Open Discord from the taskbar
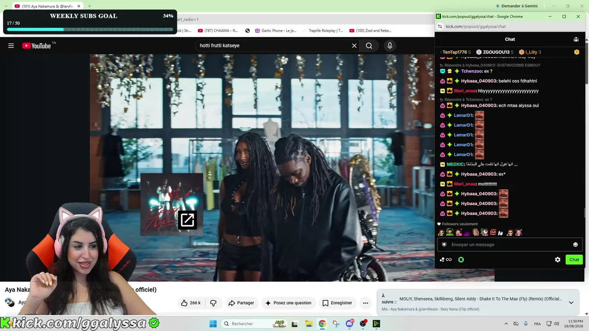Viewport: 589px width, 331px height. pyautogui.click(x=350, y=324)
